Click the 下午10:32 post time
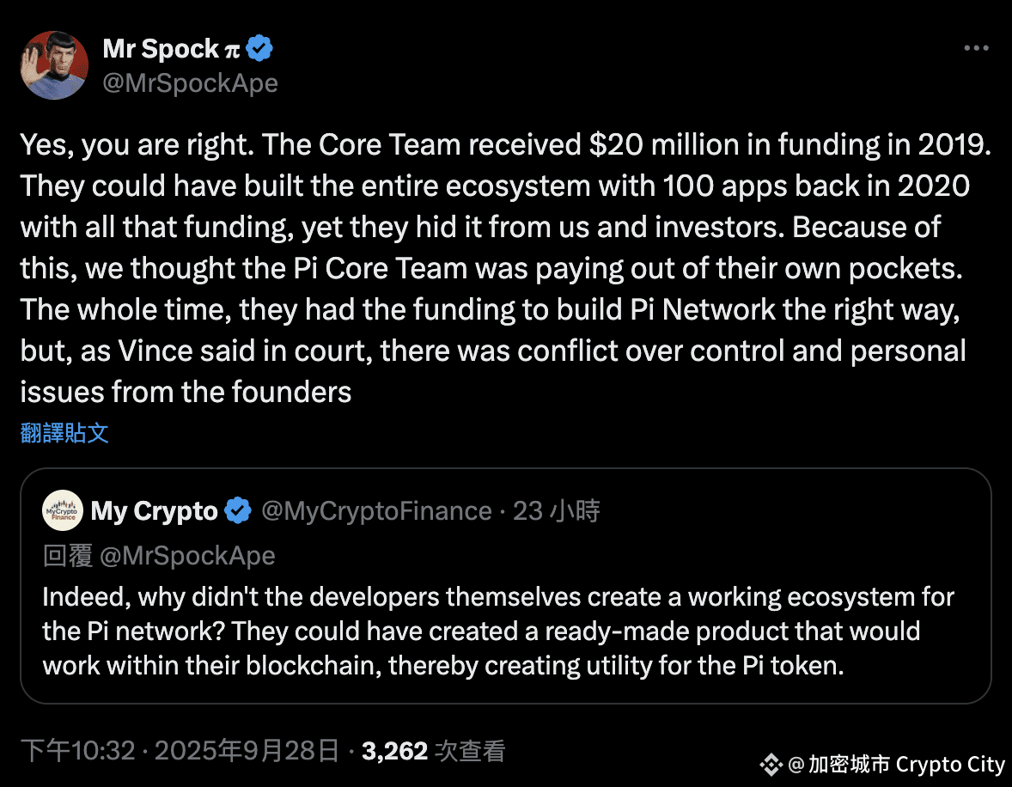 78,752
